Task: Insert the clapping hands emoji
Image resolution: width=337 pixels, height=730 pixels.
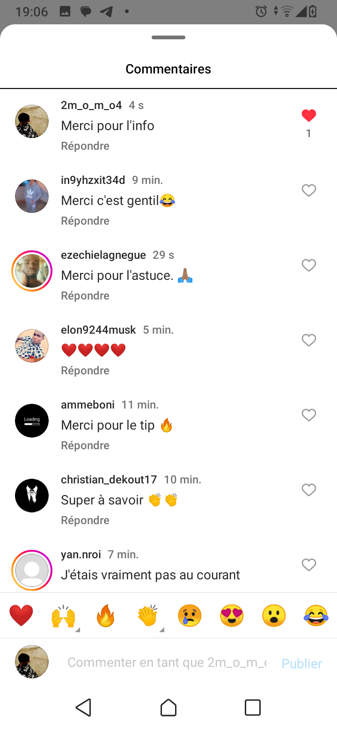Action: pos(147,615)
